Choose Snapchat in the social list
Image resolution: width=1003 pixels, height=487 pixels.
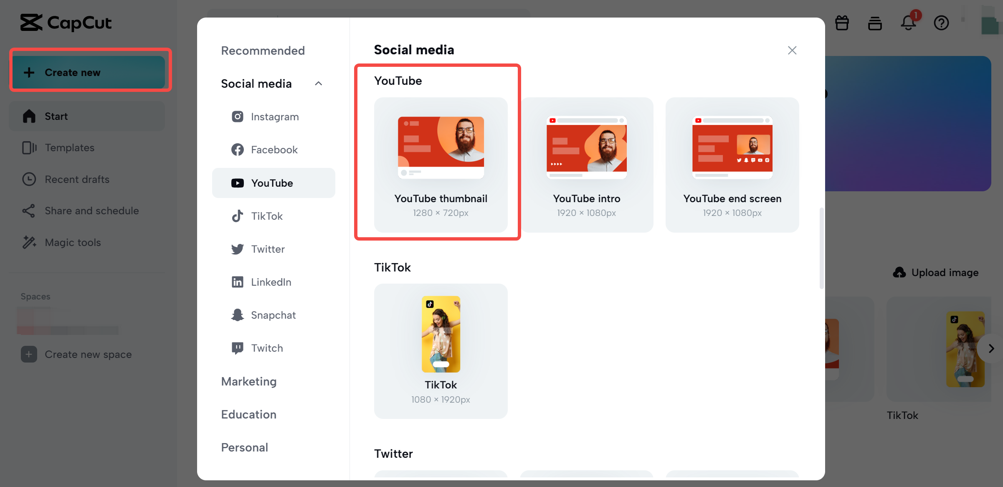click(274, 315)
